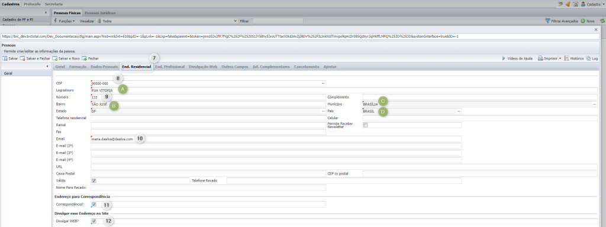
Task: Click the E-mail (2º) field
Action: [x=276, y=146]
